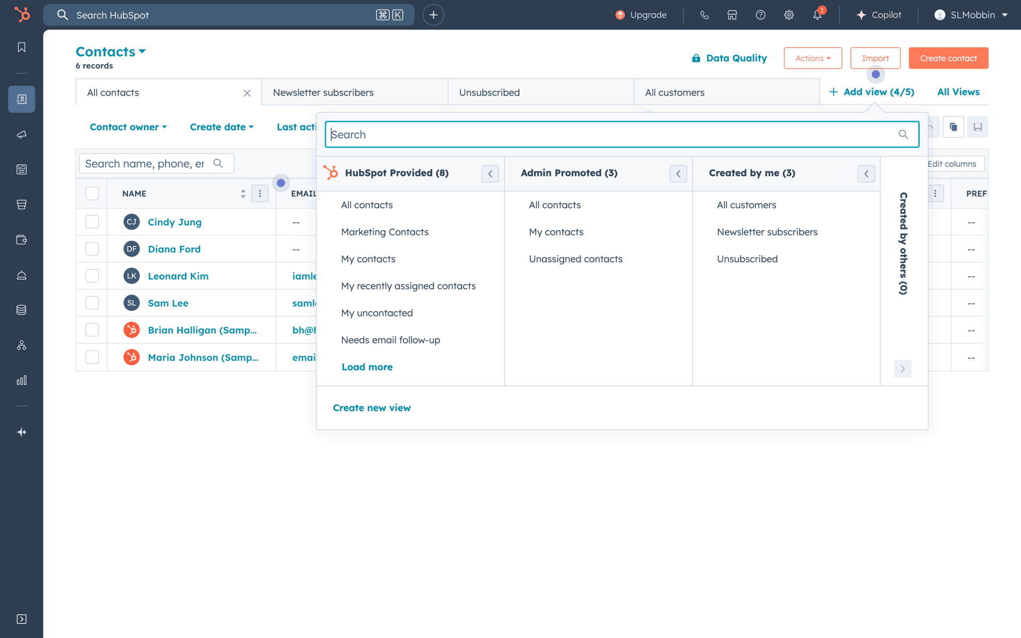Screen dimensions: 1021x638
Task: Open the Name column options menu
Action: [260, 194]
